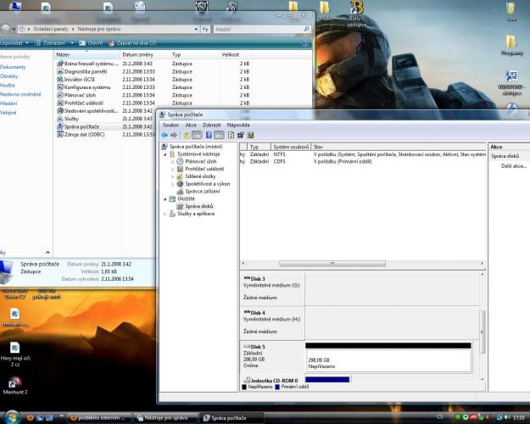Viewport: 530px width, 424px height.
Task: Select Služby shortcut in Nástroje pro správu list
Action: (71, 119)
